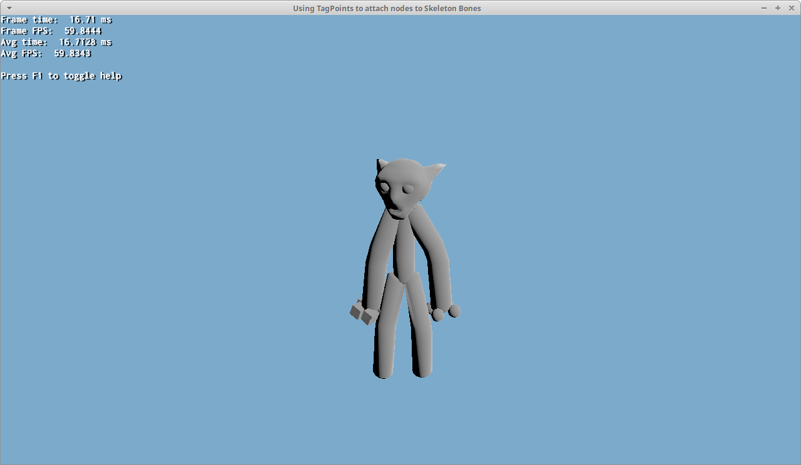Click the character's mouth
This screenshot has width=801, height=465.
(398, 212)
